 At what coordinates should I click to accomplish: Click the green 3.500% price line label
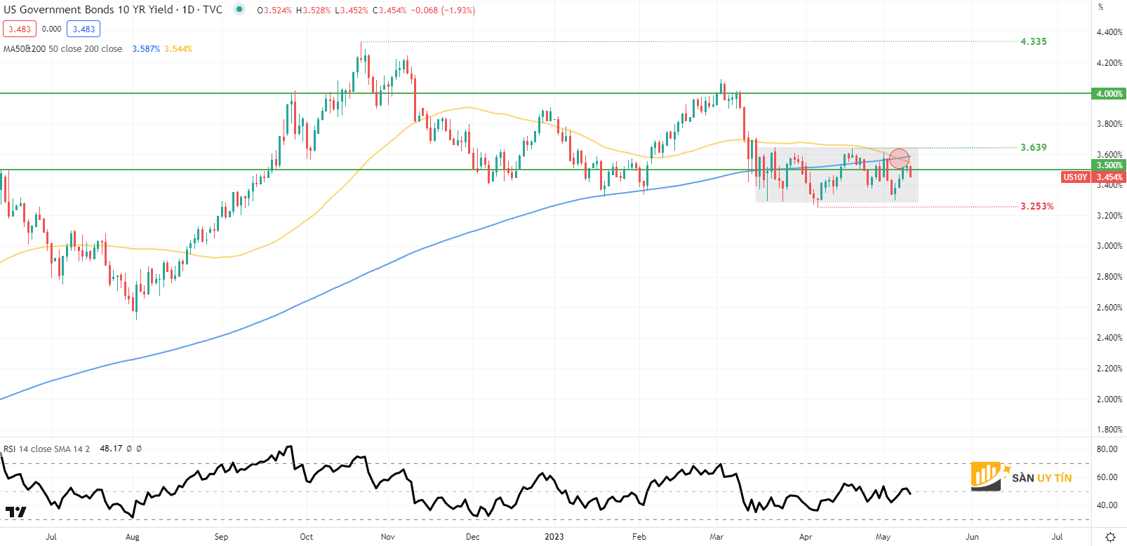(x=1109, y=165)
